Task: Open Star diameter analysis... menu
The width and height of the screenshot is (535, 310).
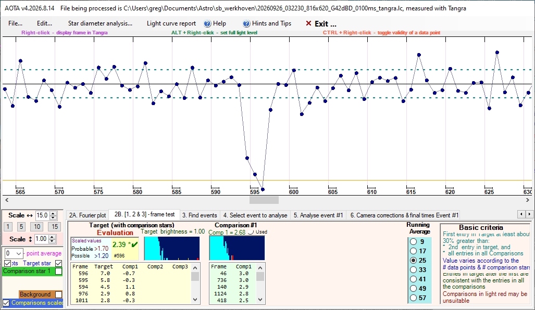Action: [x=100, y=23]
